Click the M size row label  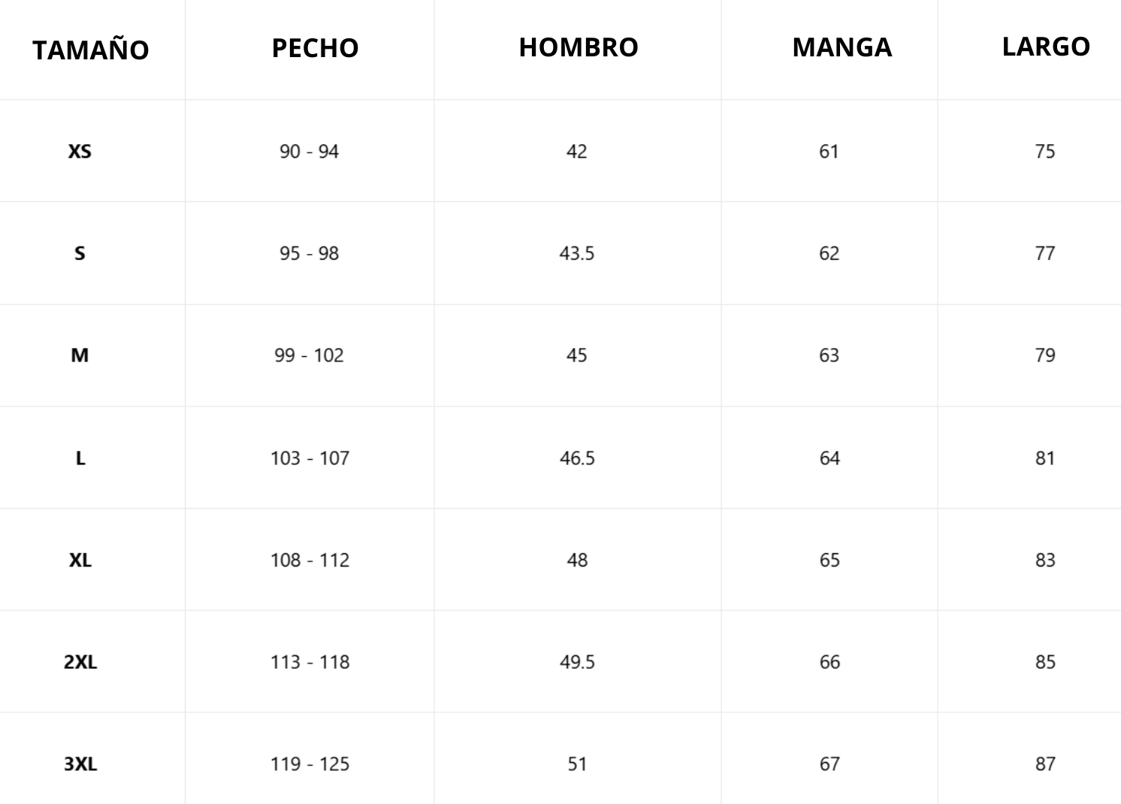80,355
